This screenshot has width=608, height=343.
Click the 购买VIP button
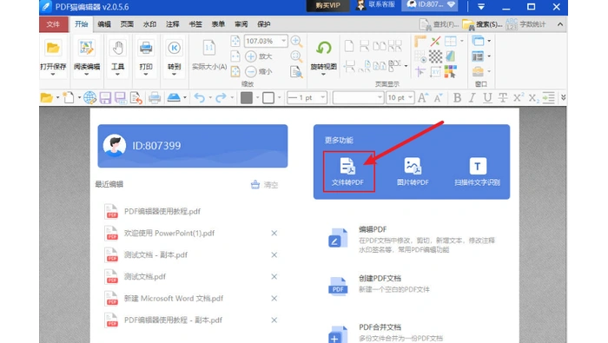328,5
